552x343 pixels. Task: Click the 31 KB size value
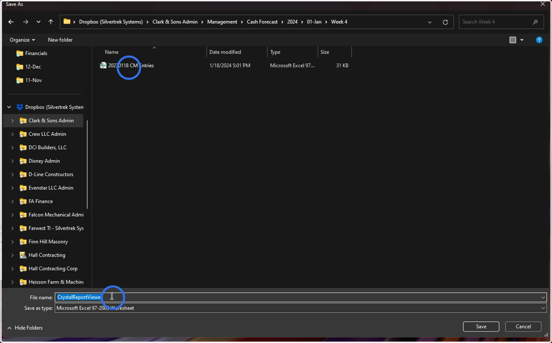[x=342, y=66]
